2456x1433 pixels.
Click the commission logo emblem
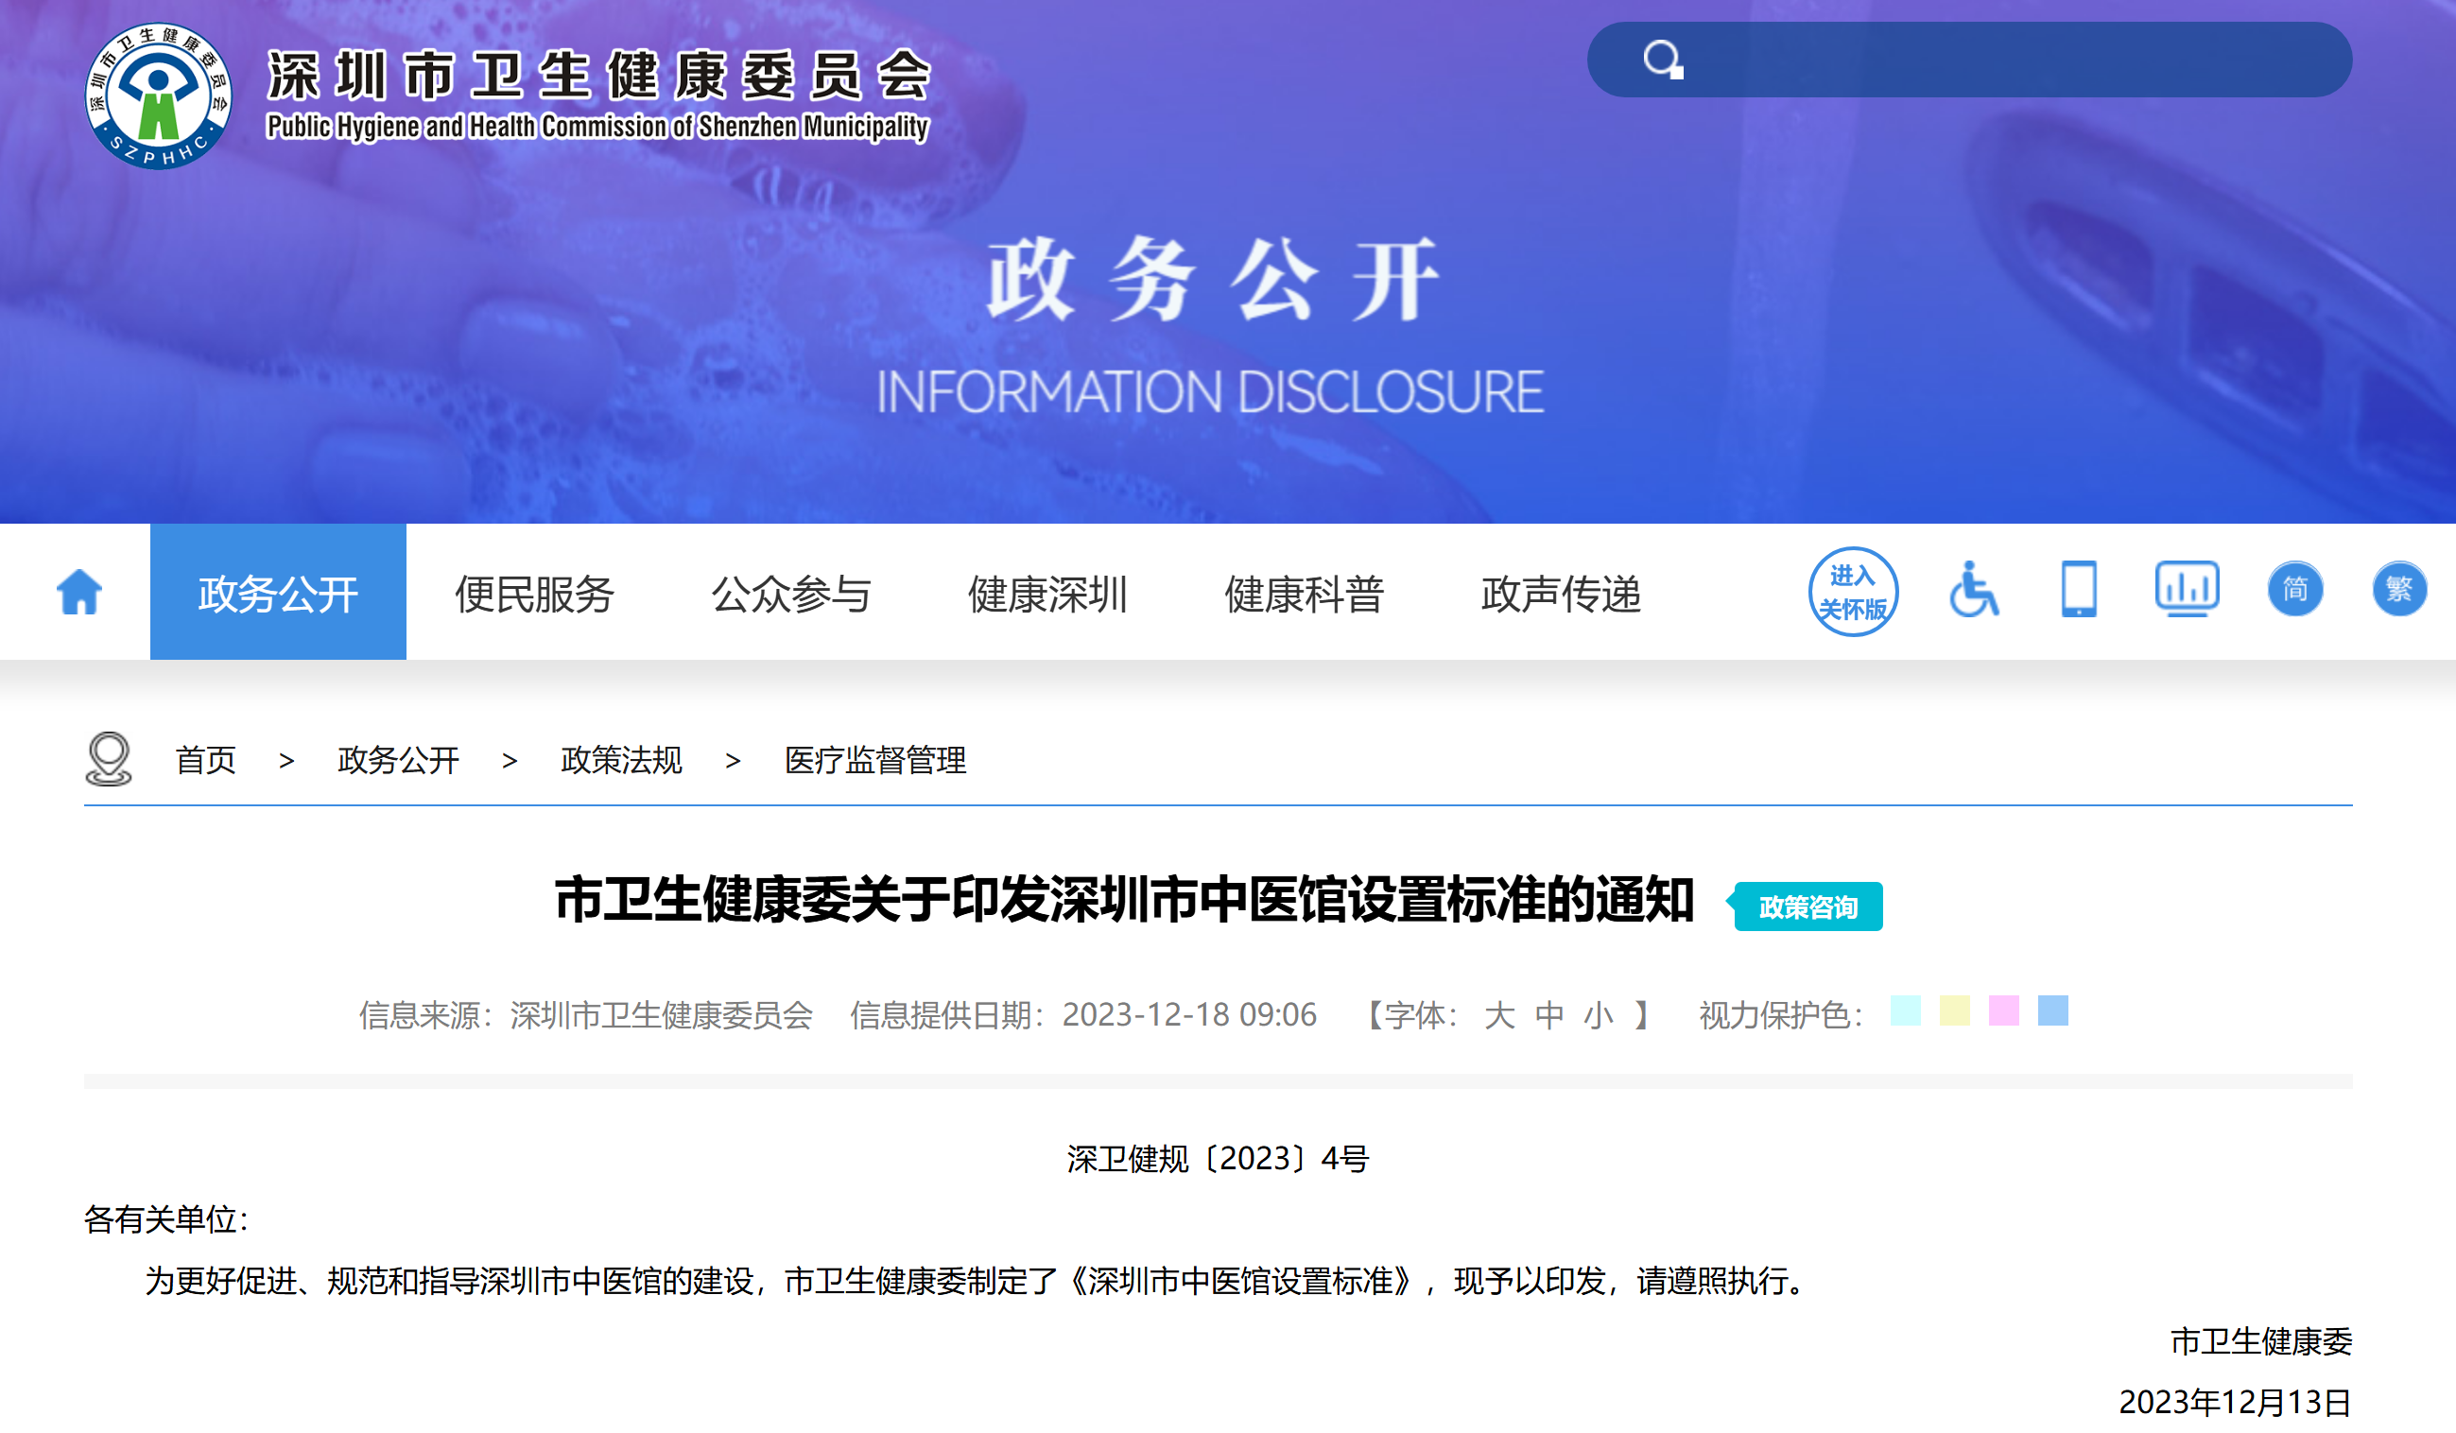coord(158,95)
